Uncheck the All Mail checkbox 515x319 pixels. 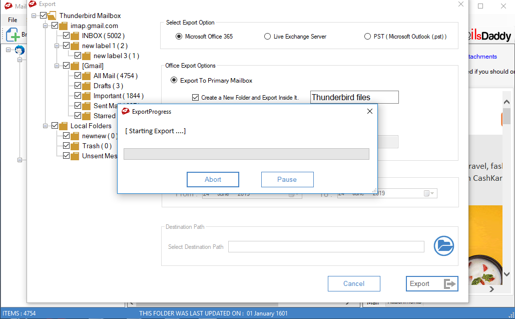pyautogui.click(x=78, y=76)
